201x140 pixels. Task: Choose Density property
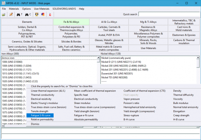tap(177, 91)
